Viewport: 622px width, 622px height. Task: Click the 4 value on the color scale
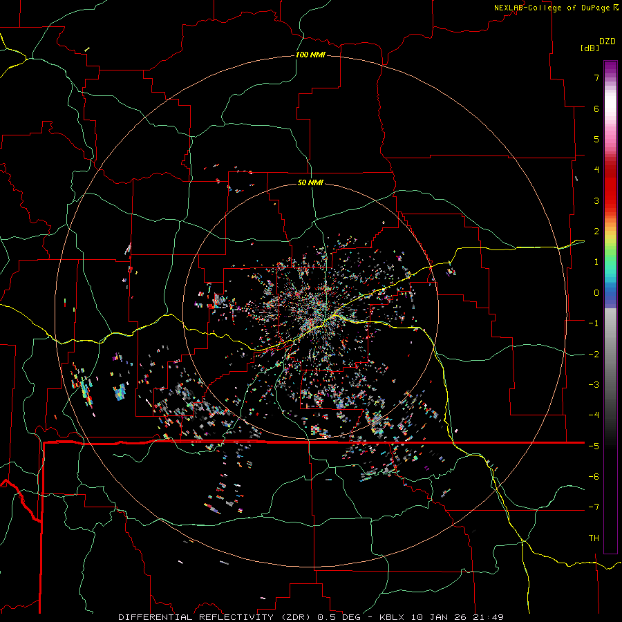pyautogui.click(x=596, y=170)
